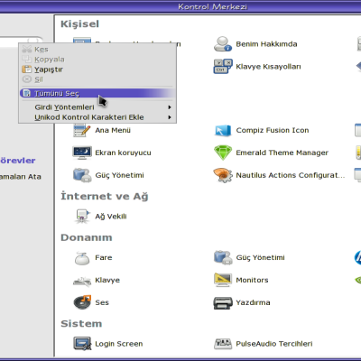Select Tümünü Seç menu entry
This screenshot has width=361, height=361.
(x=97, y=93)
